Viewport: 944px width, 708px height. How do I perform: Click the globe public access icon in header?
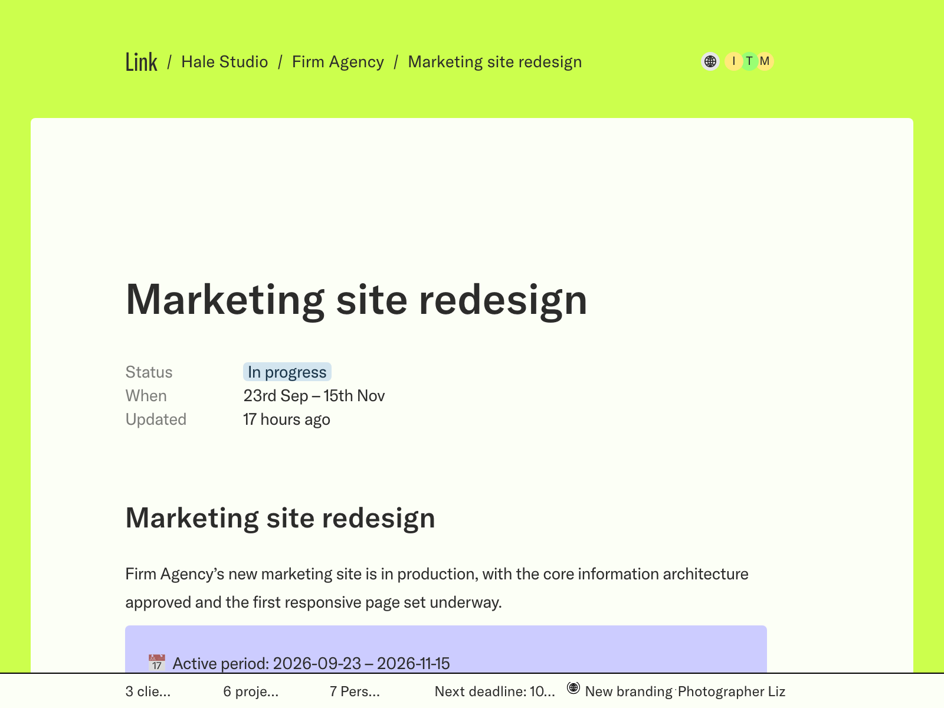click(x=710, y=61)
